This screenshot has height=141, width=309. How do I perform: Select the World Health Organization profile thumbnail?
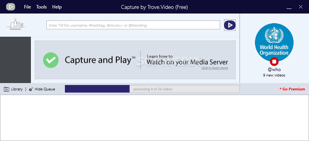pos(274,42)
